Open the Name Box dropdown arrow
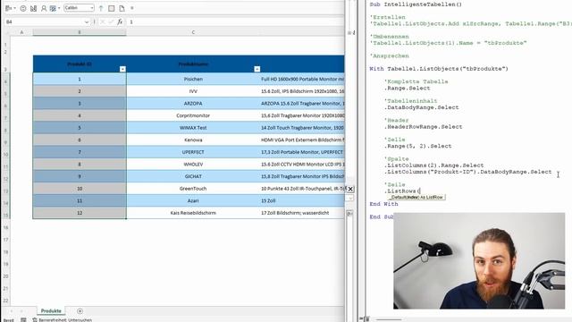This screenshot has width=572, height=322. coord(87,21)
